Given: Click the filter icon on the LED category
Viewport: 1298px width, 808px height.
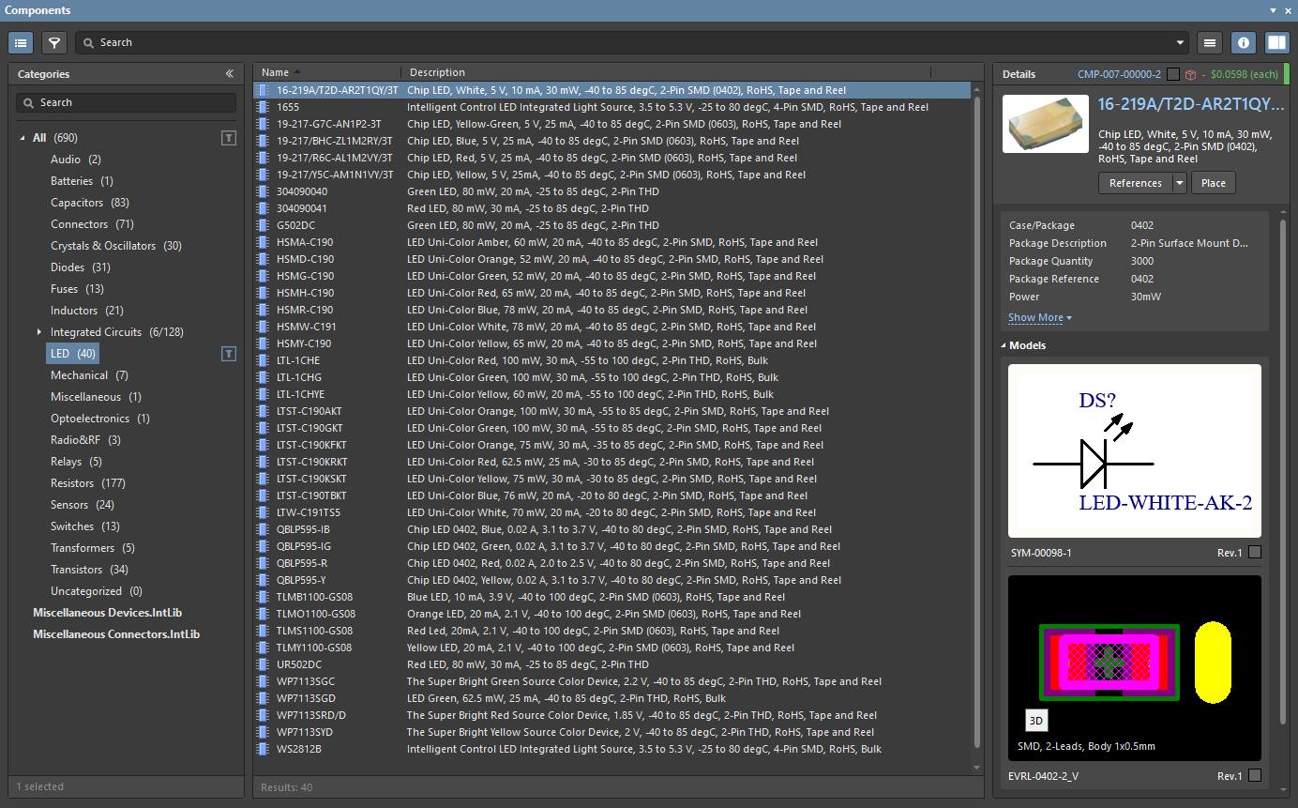Looking at the screenshot, I should [228, 354].
